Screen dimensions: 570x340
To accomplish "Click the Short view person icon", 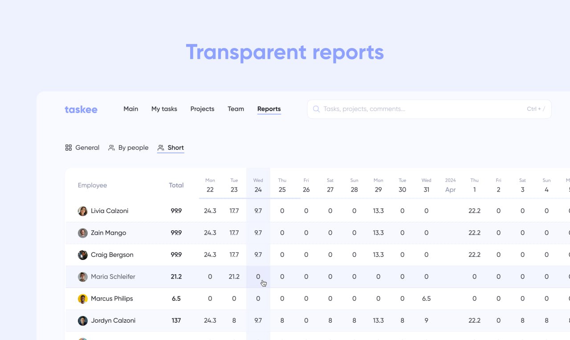I will (161, 148).
